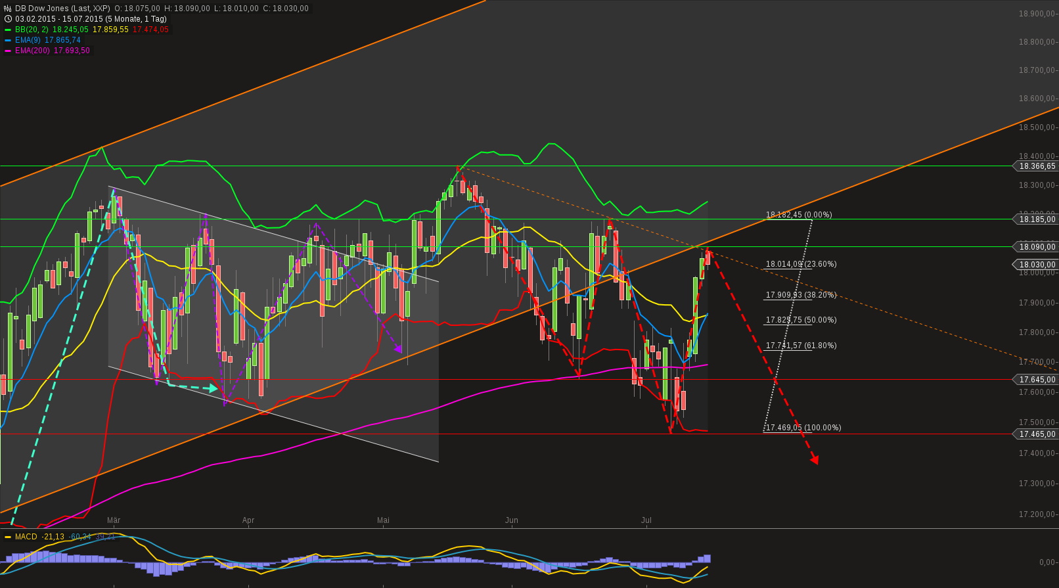The width and height of the screenshot is (1059, 588).
Task: Click the 18.900,00 price axis label
Action: coord(1037,13)
